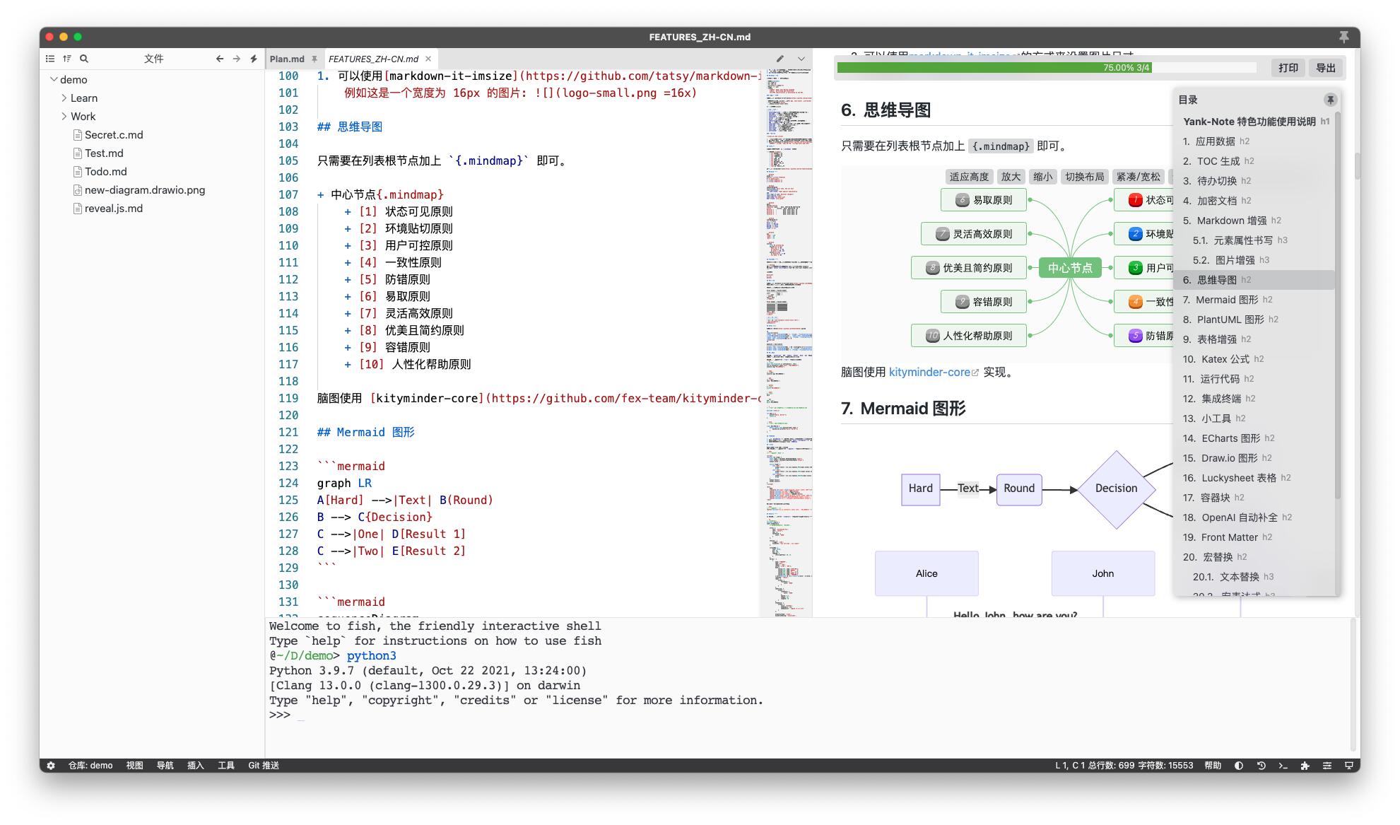This screenshot has height=825, width=1400.
Task: Jump to 6. 思维导图 in outline
Action: point(1254,280)
